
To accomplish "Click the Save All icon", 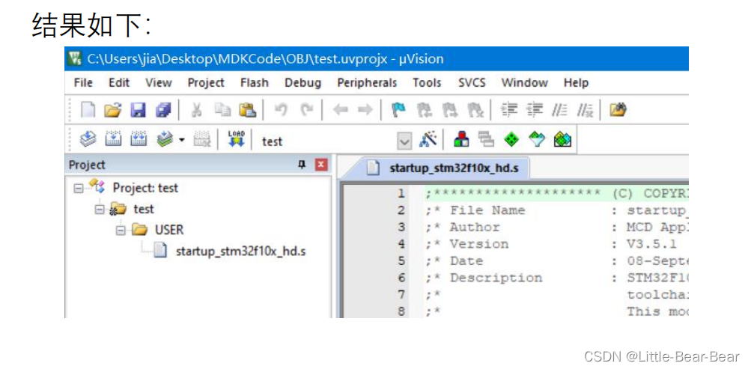I will click(x=162, y=111).
